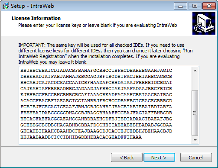Click the license key scrollbar thumb

pyautogui.click(x=195, y=113)
